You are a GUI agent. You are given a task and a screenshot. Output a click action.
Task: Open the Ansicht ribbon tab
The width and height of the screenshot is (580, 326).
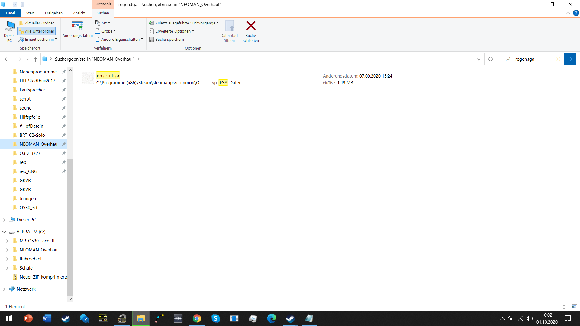tap(79, 13)
